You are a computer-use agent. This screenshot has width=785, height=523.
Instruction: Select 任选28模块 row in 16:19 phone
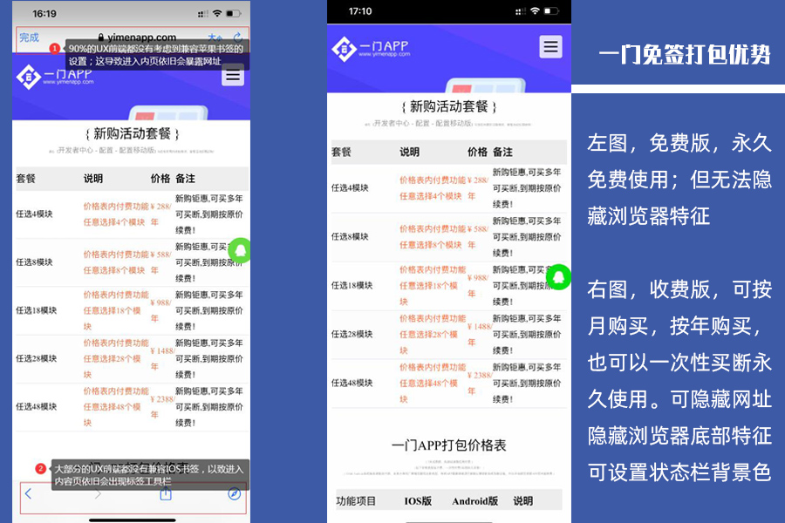(x=133, y=358)
